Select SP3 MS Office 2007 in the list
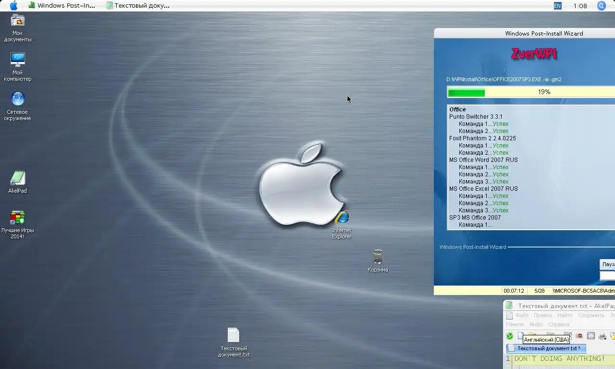Viewport: 615px width, 369px height. (475, 218)
